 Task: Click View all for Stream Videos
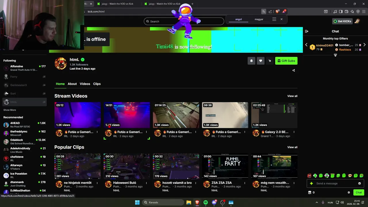[292, 96]
